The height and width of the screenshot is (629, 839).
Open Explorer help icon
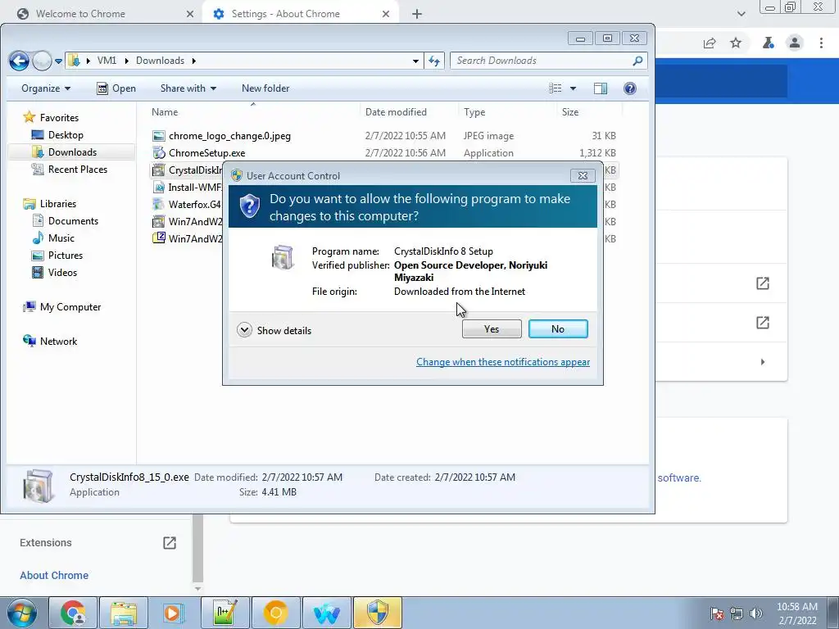630,88
